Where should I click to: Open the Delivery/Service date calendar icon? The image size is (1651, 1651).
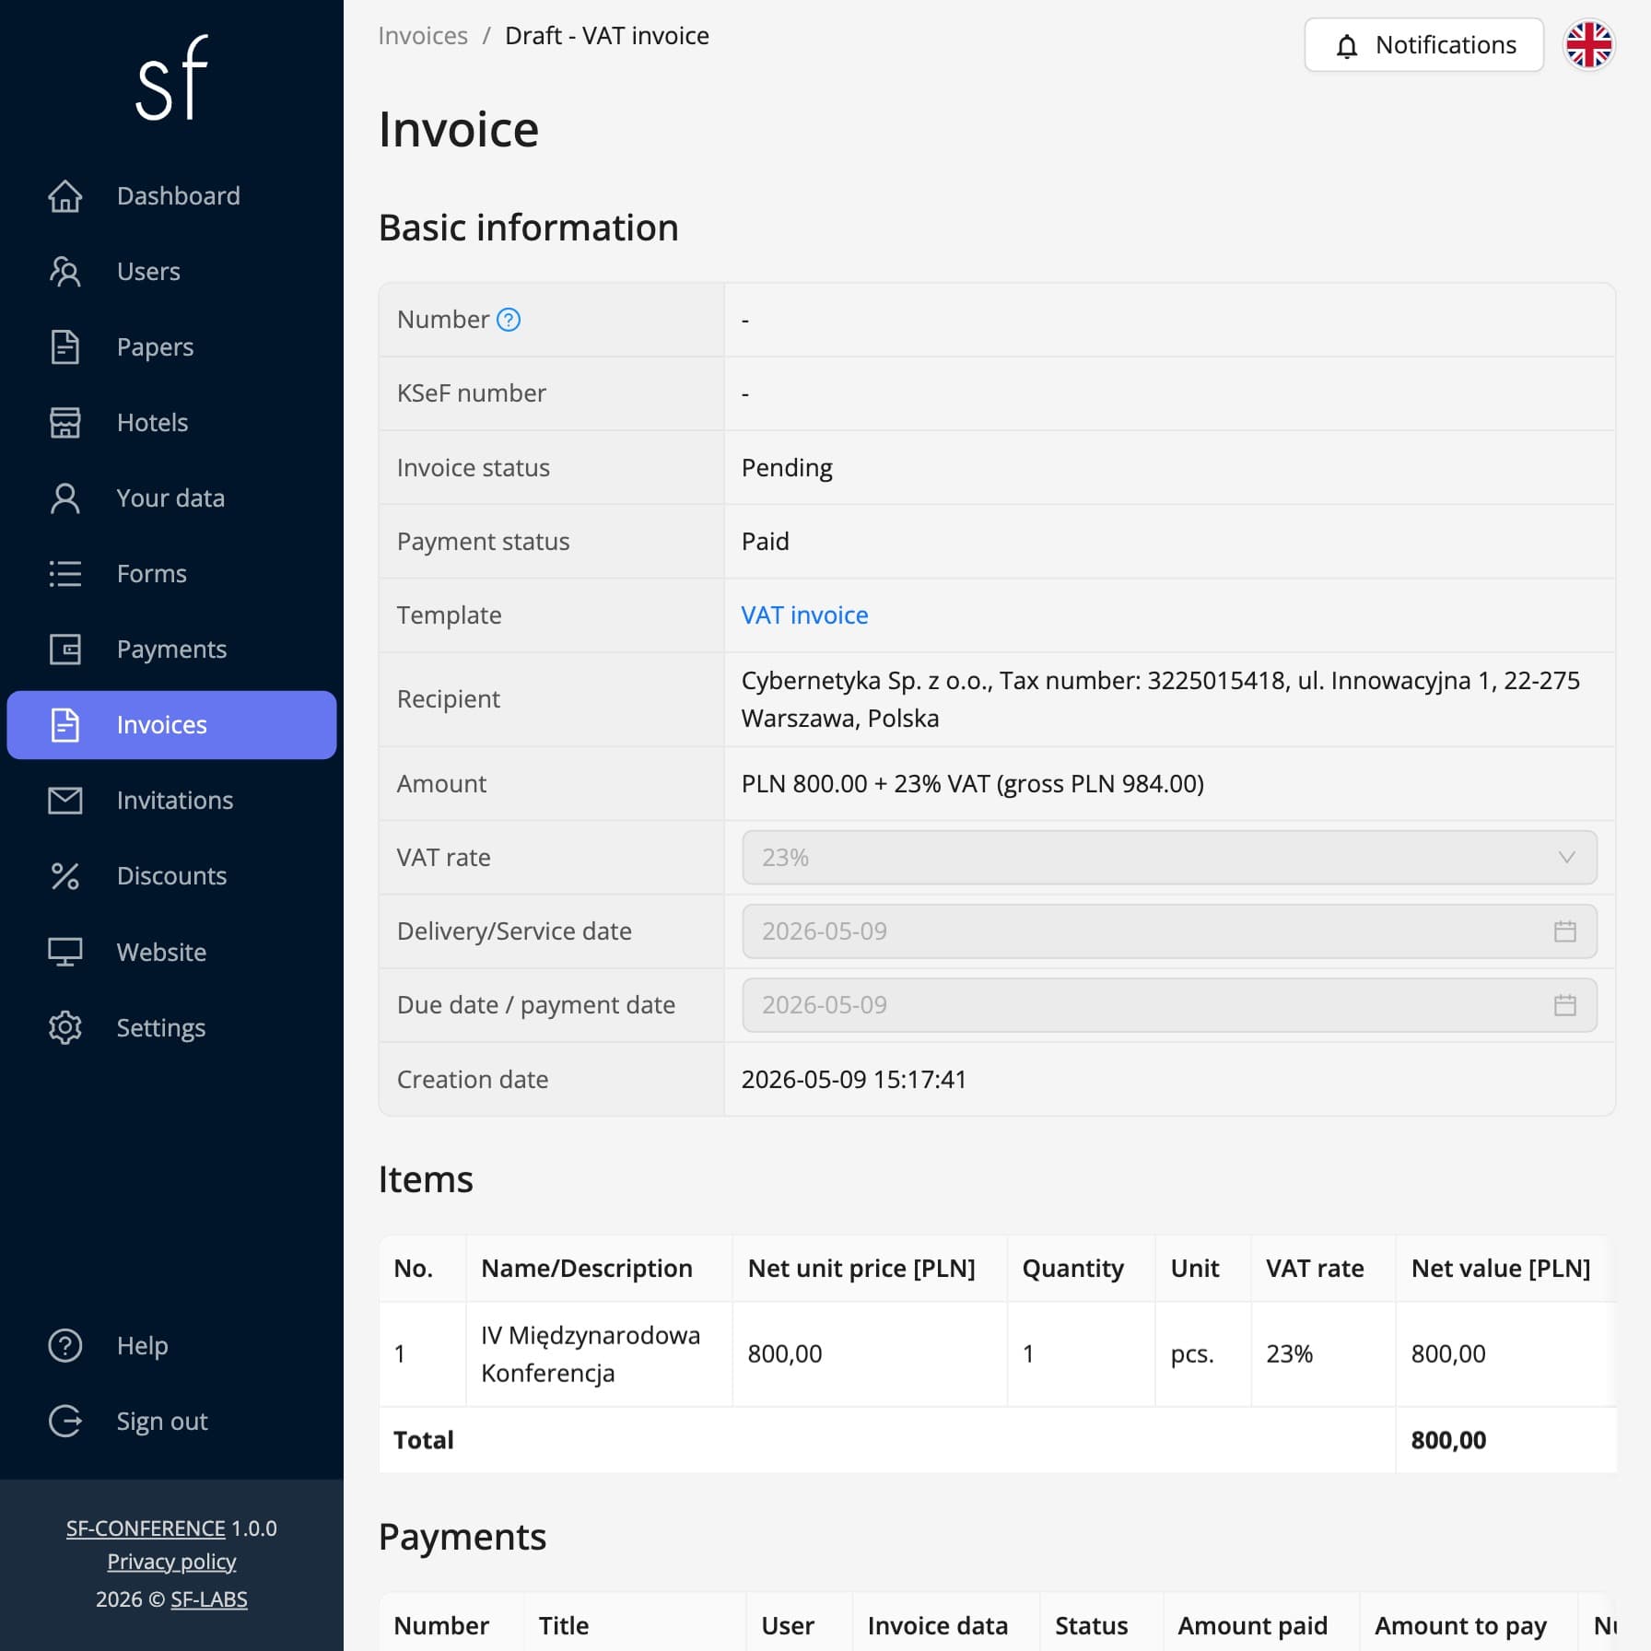pos(1564,931)
